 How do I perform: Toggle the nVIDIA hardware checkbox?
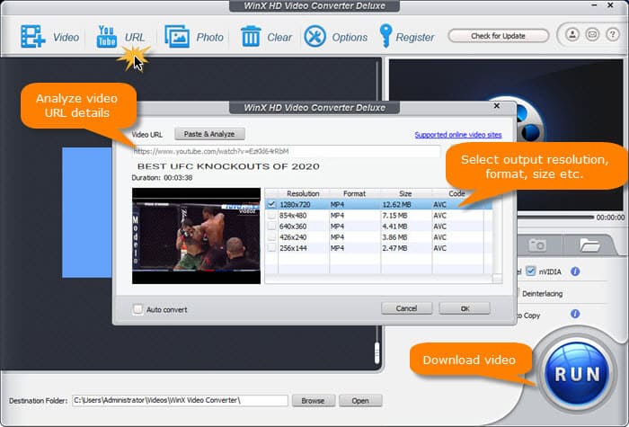tap(531, 271)
